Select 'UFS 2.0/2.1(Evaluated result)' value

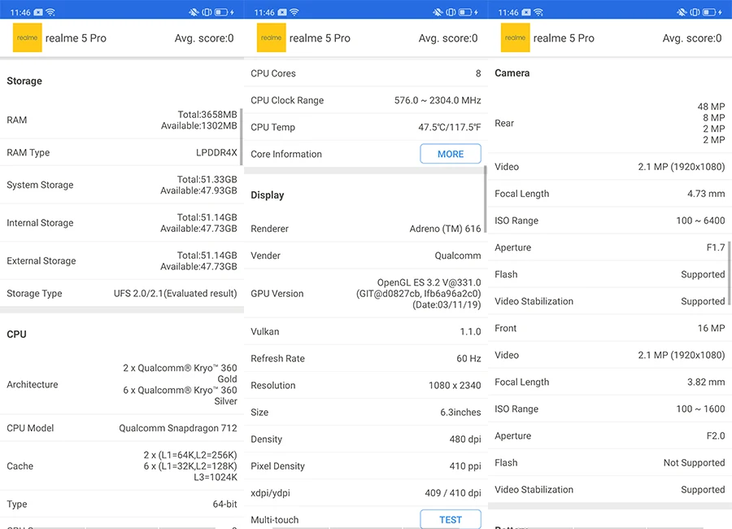click(176, 294)
